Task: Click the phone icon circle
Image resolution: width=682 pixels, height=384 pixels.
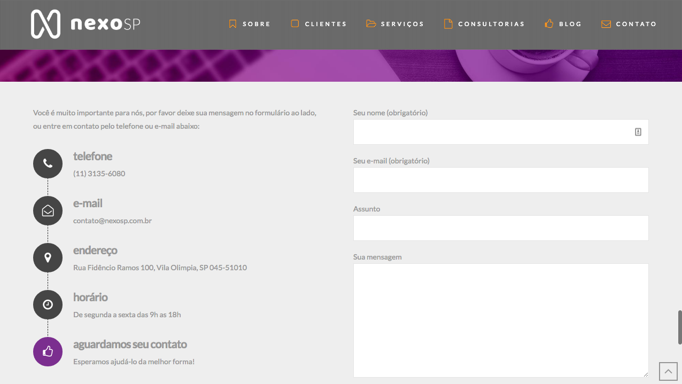Action: click(x=48, y=163)
